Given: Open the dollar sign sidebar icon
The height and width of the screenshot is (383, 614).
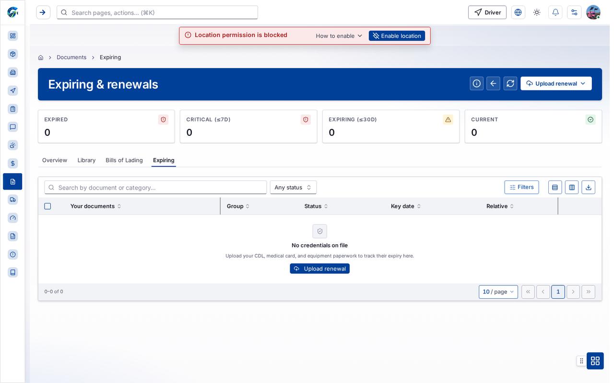Looking at the screenshot, I should 13,163.
